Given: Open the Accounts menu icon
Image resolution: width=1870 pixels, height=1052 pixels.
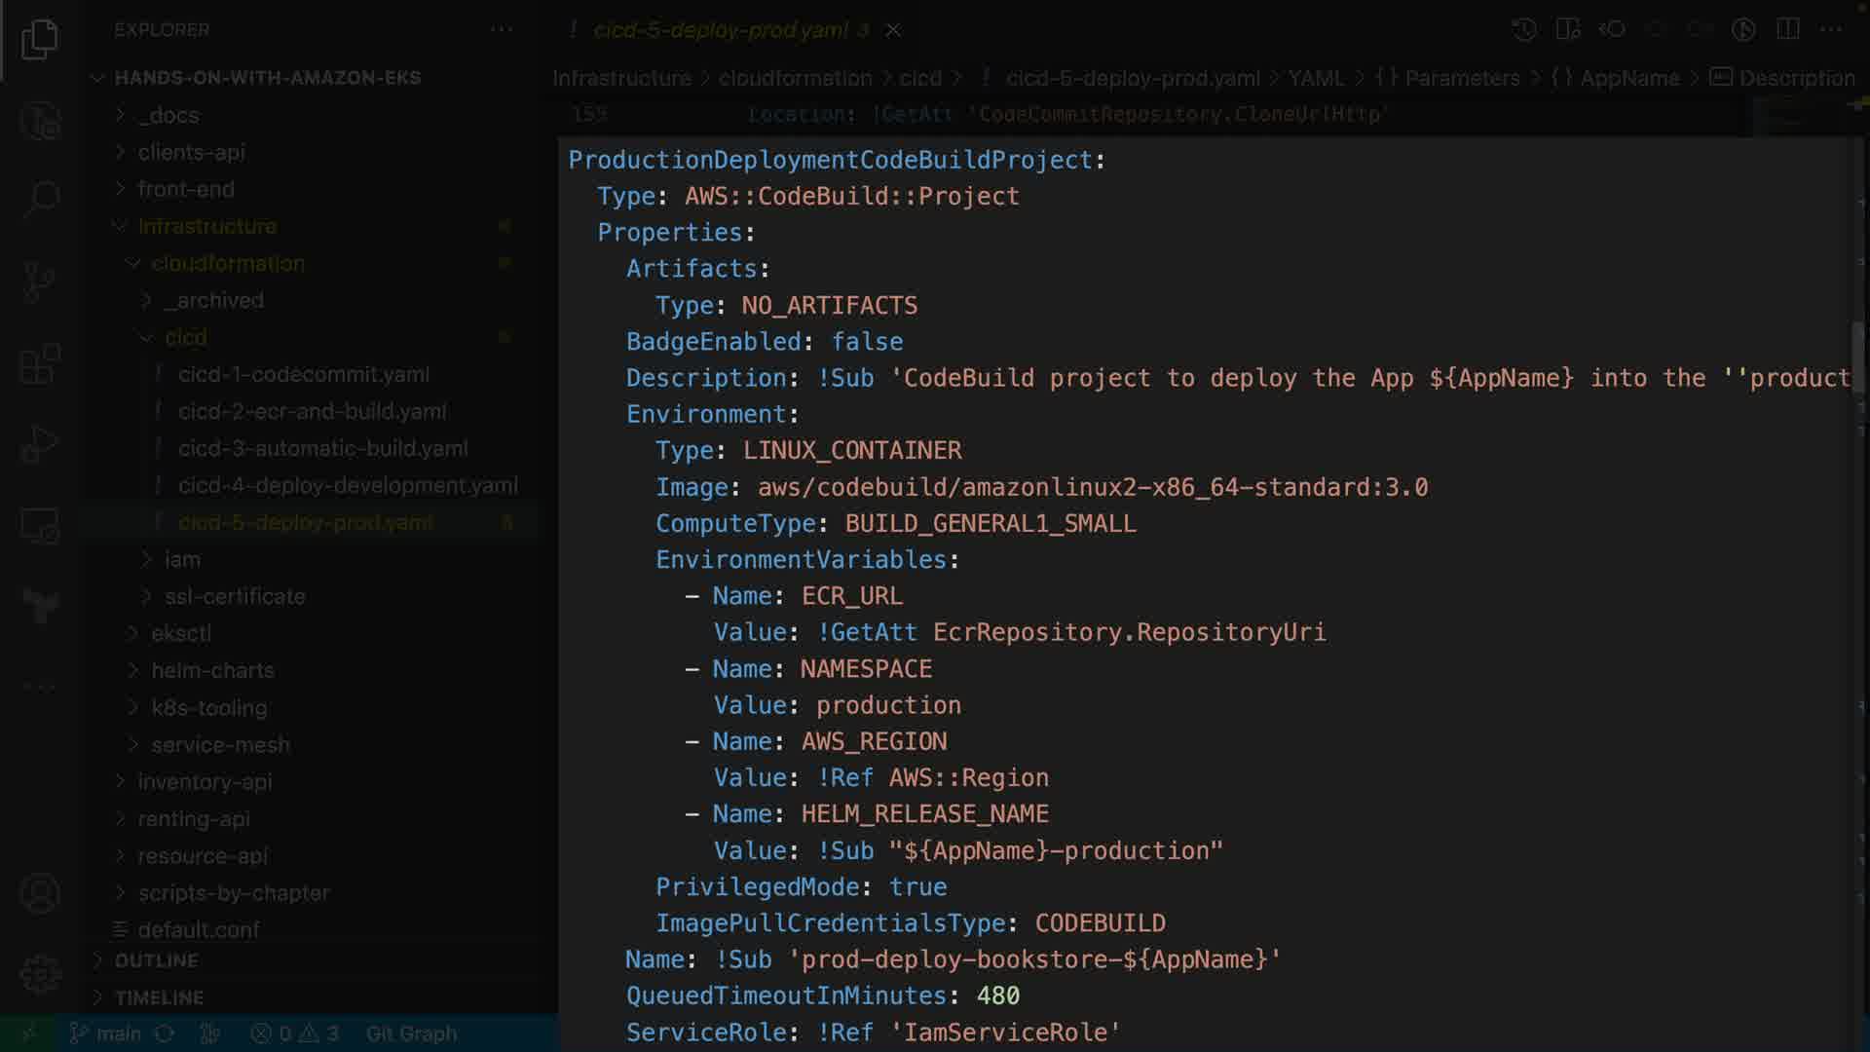Looking at the screenshot, I should point(40,893).
